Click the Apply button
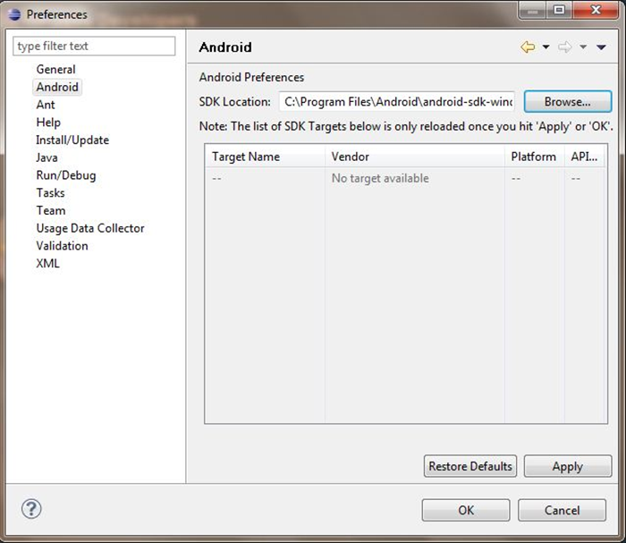Viewport: 626px width, 543px height. (x=567, y=466)
